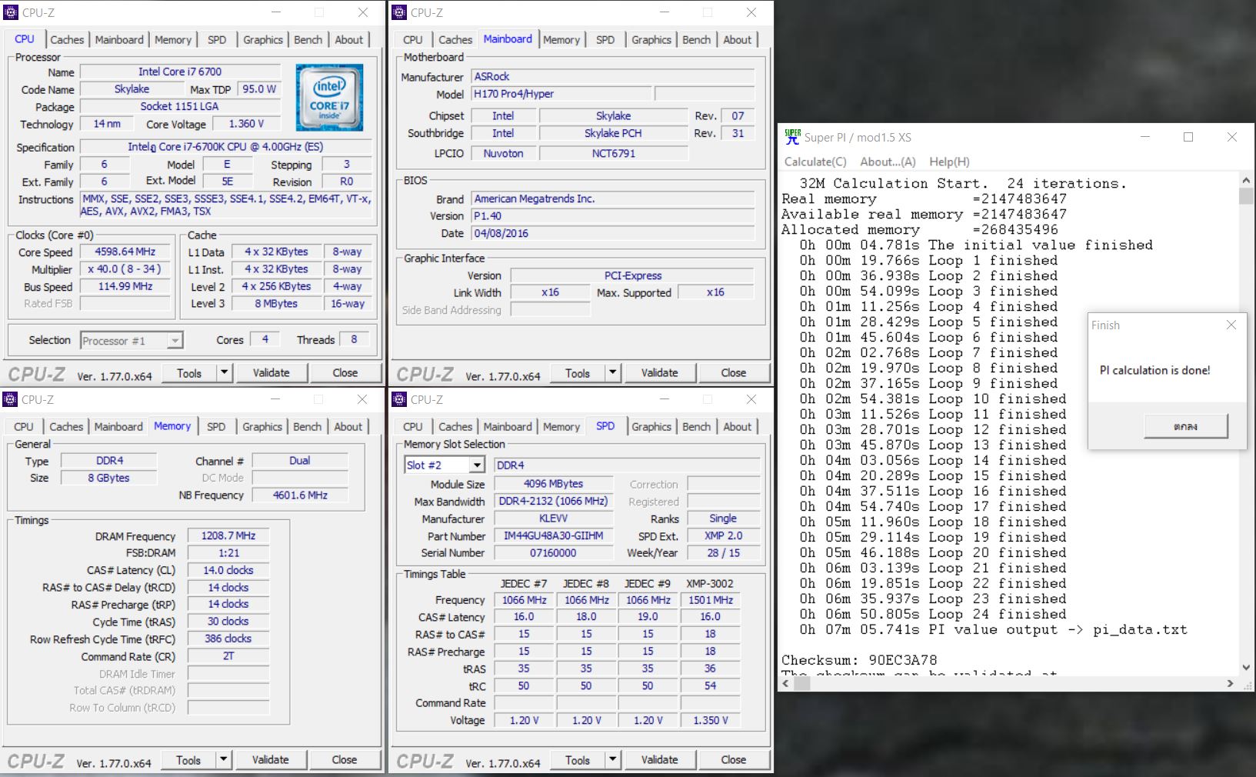Screen dimensions: 1256x777
Task: Click Close button in SPD window
Action: [x=734, y=760]
